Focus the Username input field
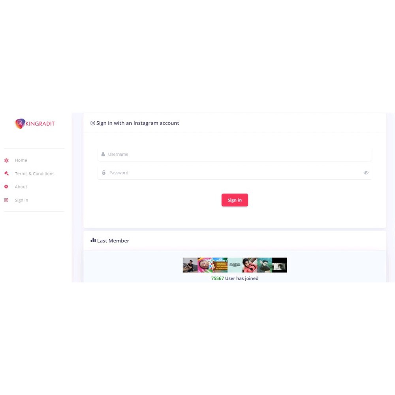Screen dimensions: 395x395 click(x=235, y=154)
